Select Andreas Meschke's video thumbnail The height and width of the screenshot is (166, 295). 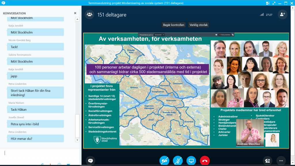[250, 133]
